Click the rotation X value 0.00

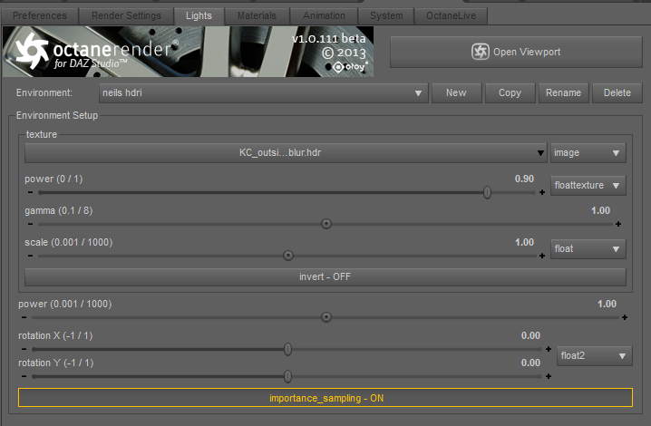point(530,335)
